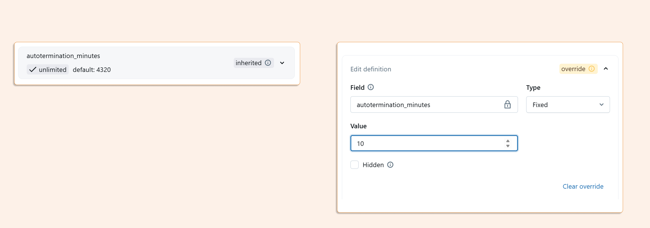Collapse the Edit definition panel
The image size is (650, 228).
point(606,69)
